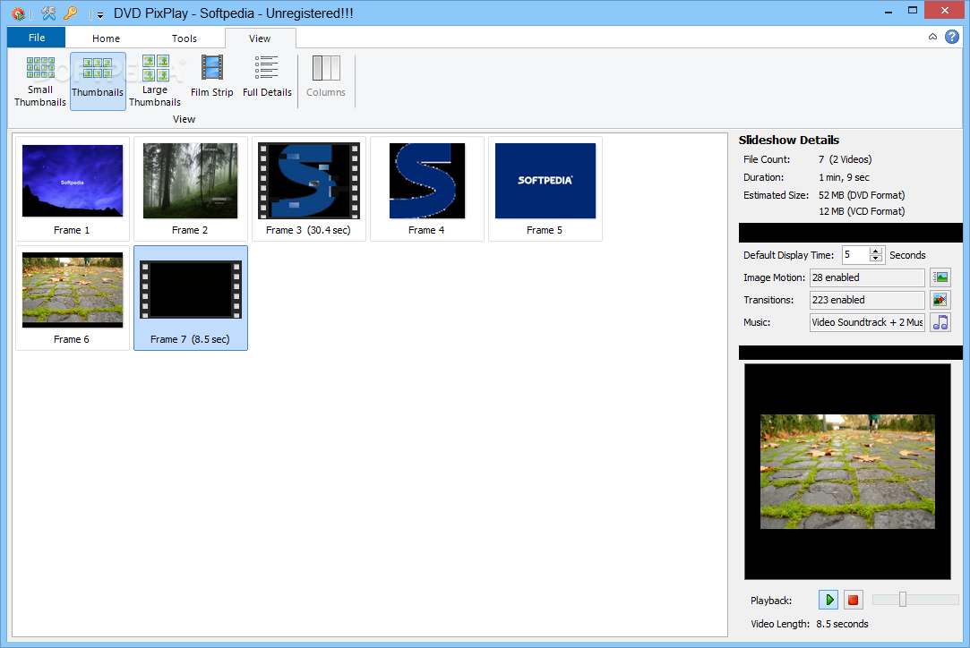This screenshot has height=648, width=970.
Task: Open the Help question mark icon
Action: [x=952, y=37]
